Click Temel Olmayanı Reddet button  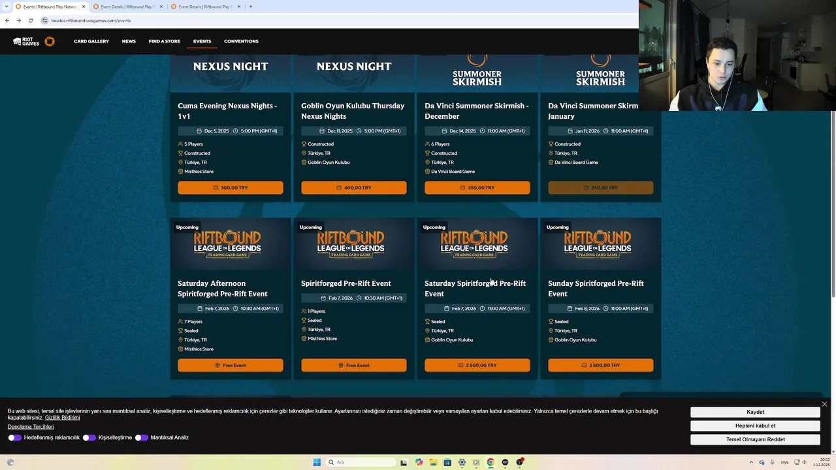(x=755, y=439)
